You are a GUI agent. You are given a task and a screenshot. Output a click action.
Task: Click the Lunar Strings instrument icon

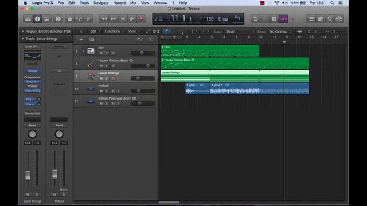pyautogui.click(x=91, y=76)
